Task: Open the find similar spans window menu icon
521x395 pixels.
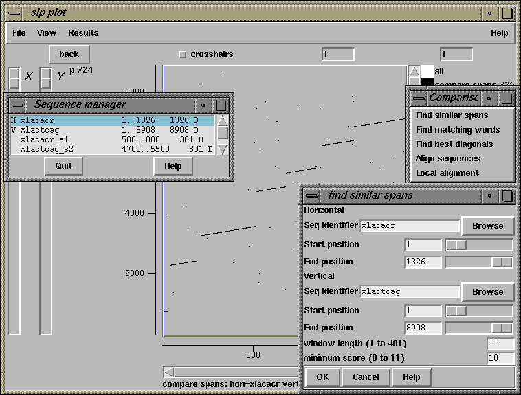Action: pos(311,196)
